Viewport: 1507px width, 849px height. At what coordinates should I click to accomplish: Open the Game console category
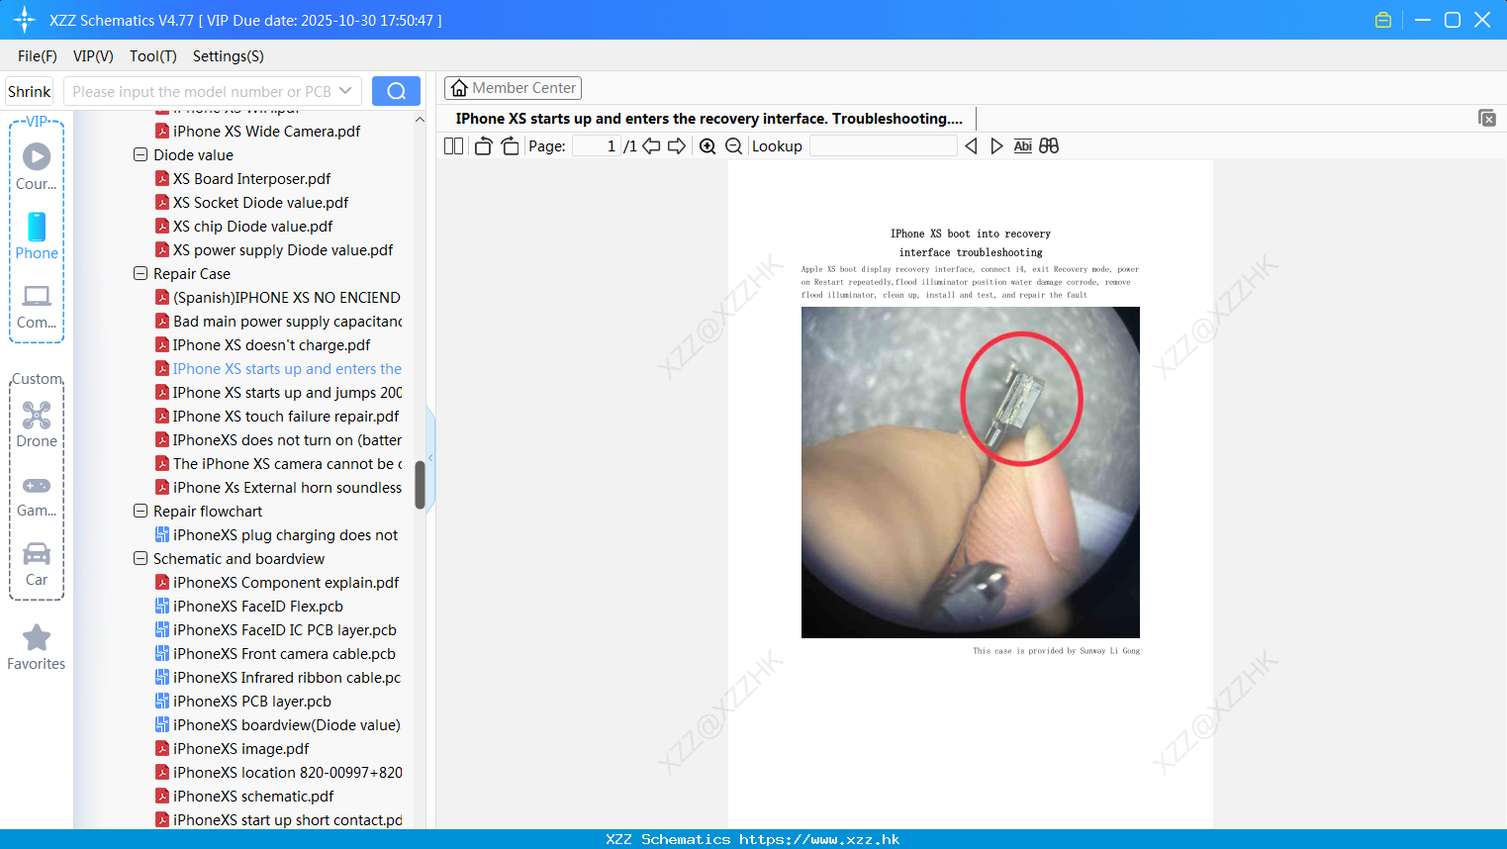click(37, 495)
